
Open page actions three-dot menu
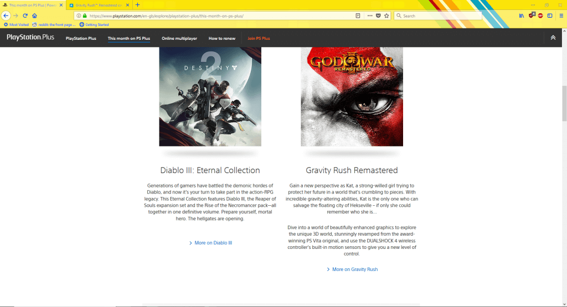click(x=370, y=15)
